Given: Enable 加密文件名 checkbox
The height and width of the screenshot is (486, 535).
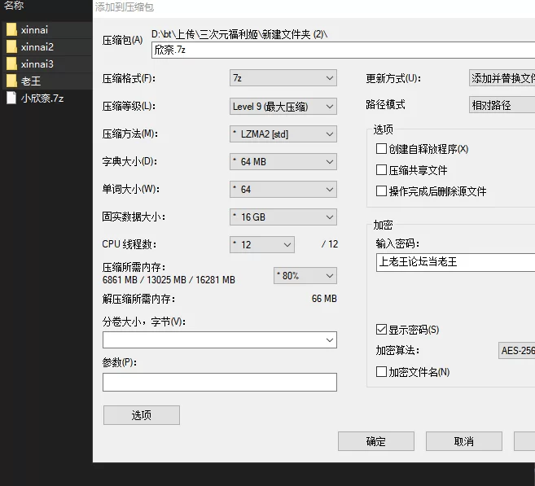Looking at the screenshot, I should tap(381, 372).
